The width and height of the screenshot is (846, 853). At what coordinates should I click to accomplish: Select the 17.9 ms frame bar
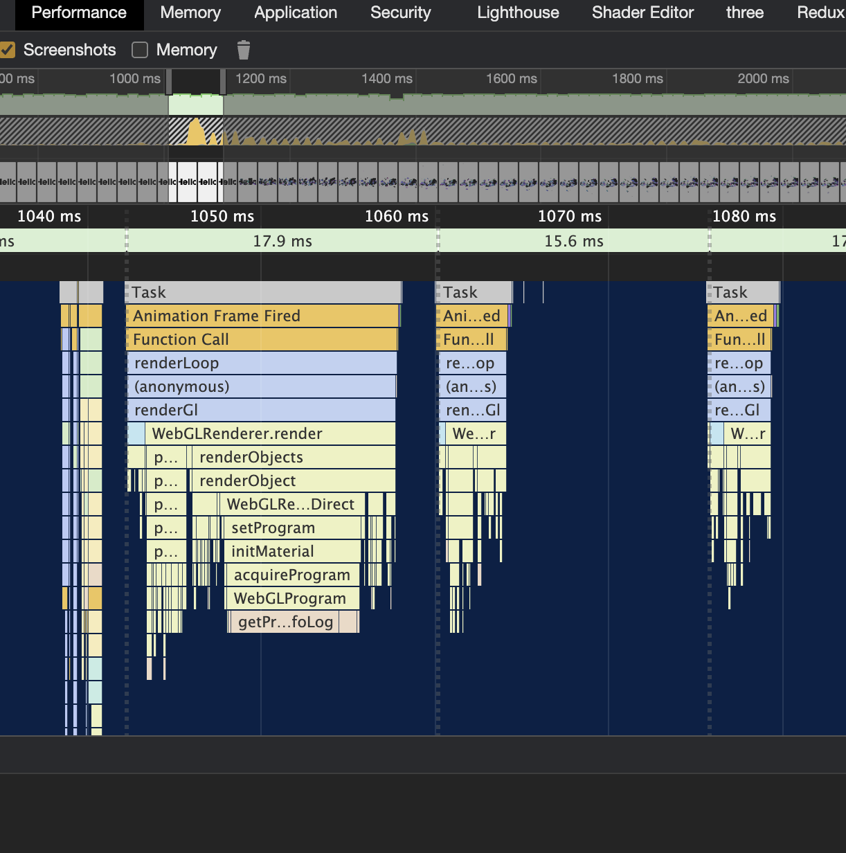tap(282, 241)
